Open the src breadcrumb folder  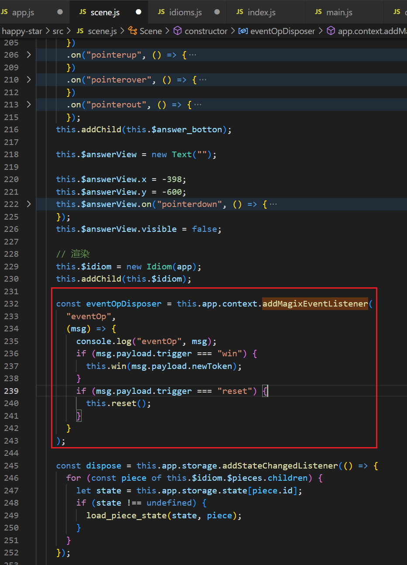(58, 31)
